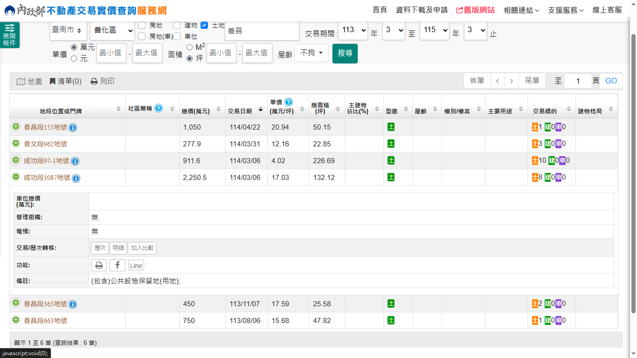Click the 歷次 transaction history button
The width and height of the screenshot is (637, 358).
100,248
